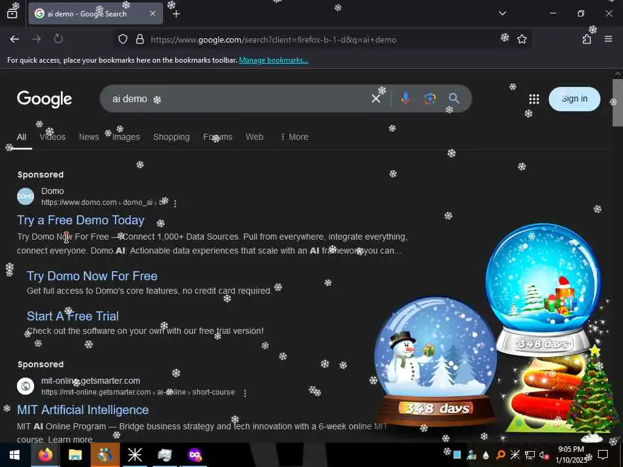Open File Explorer from the taskbar
The image size is (623, 467).
(x=75, y=455)
